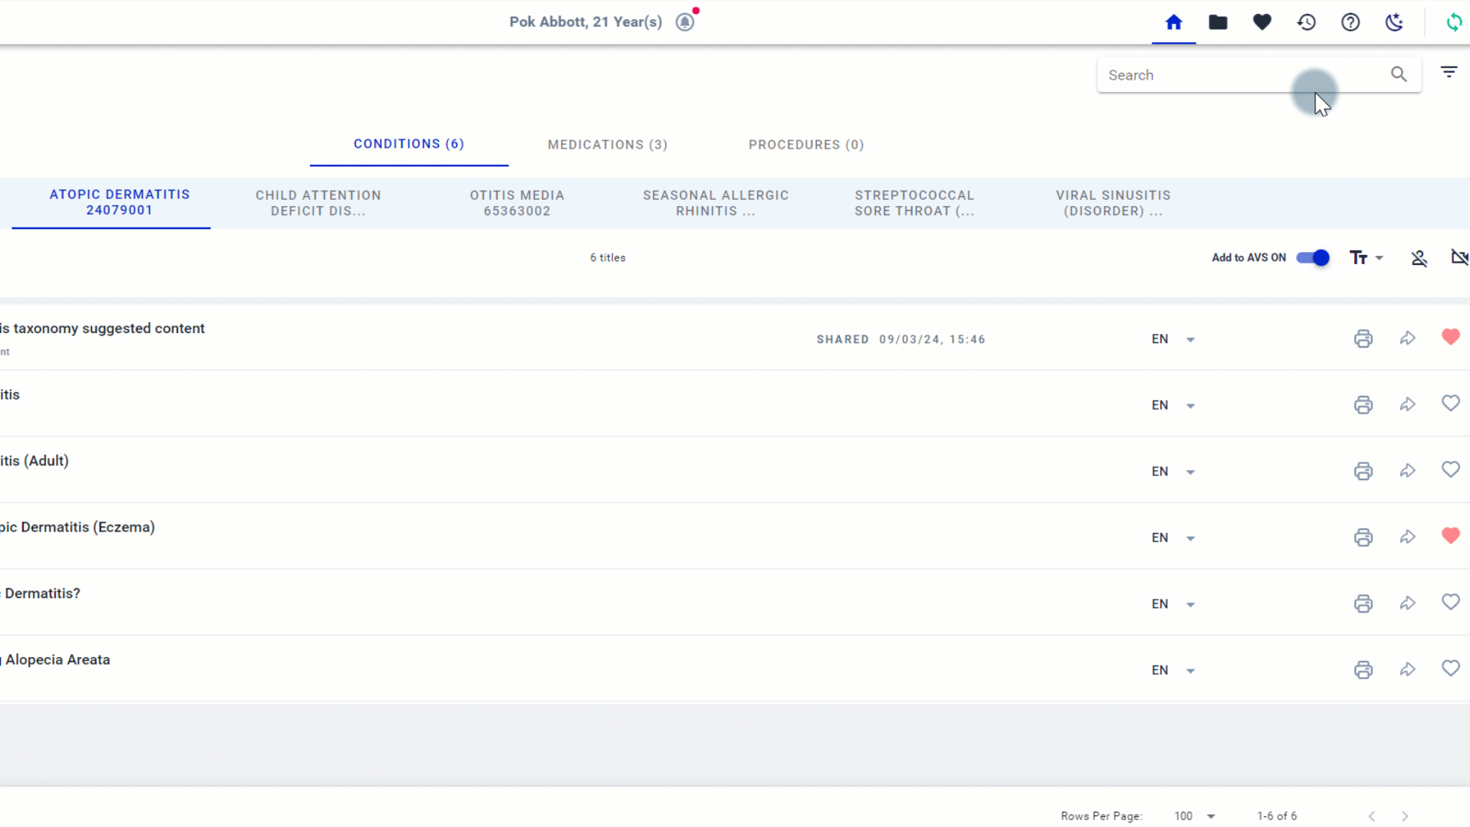Favorite the Alopecia Areata title heart
Viewport: 1470px width, 827px height.
pyautogui.click(x=1450, y=668)
